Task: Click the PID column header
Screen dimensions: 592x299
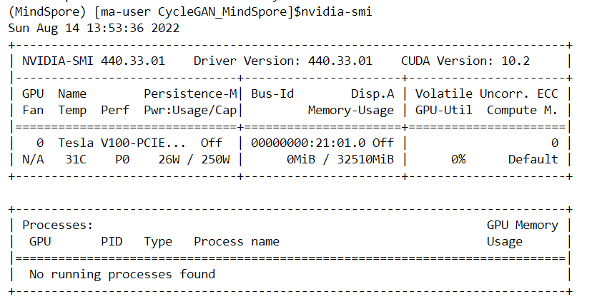Action: (112, 241)
